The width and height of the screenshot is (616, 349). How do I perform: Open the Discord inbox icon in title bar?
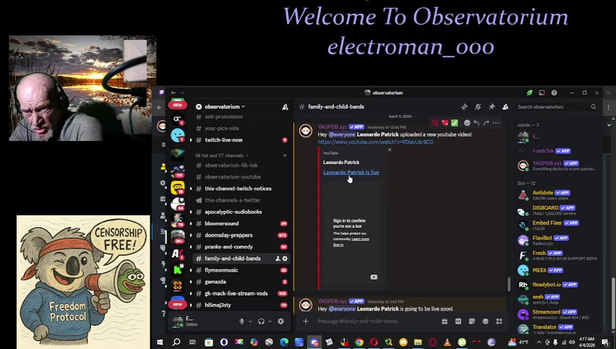click(542, 93)
